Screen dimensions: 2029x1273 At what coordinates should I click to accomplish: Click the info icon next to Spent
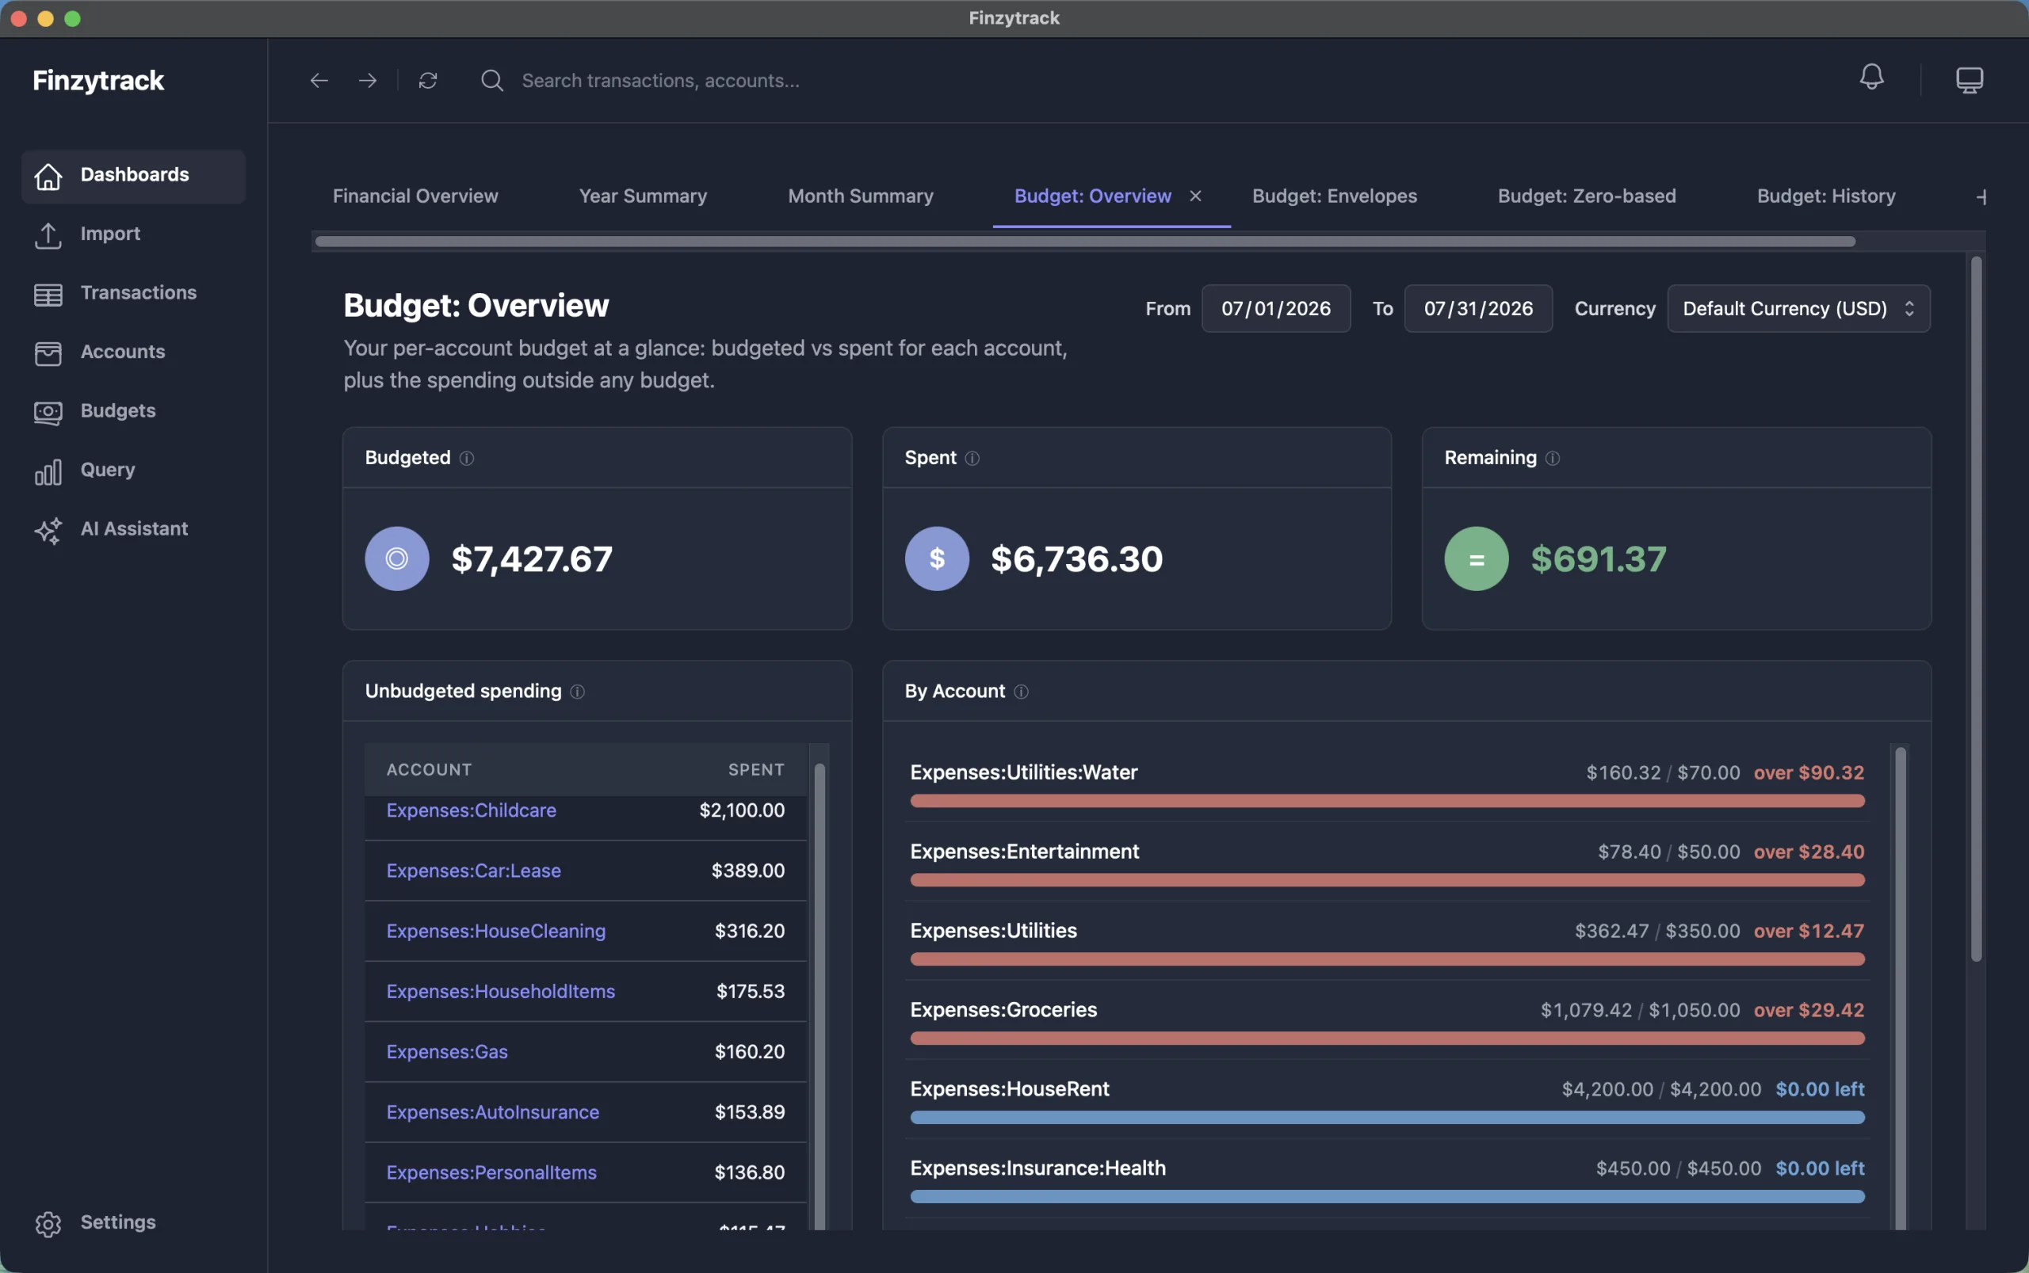972,458
